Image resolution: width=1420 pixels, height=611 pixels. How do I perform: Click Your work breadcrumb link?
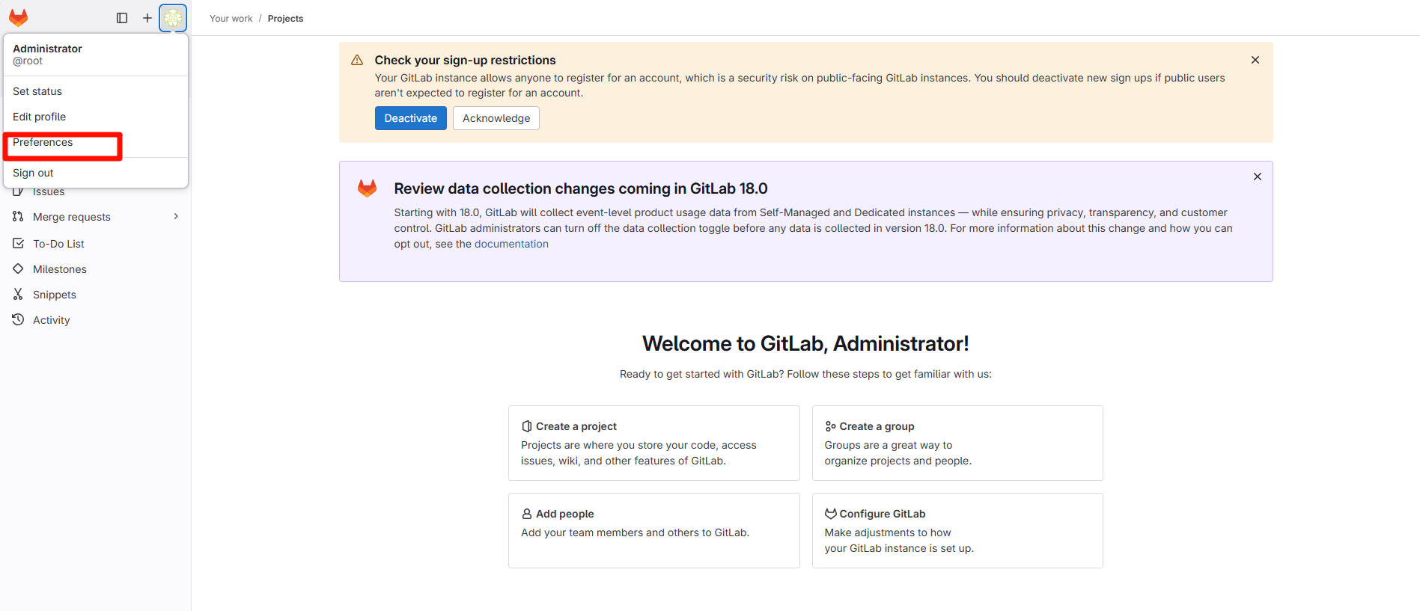pos(231,19)
